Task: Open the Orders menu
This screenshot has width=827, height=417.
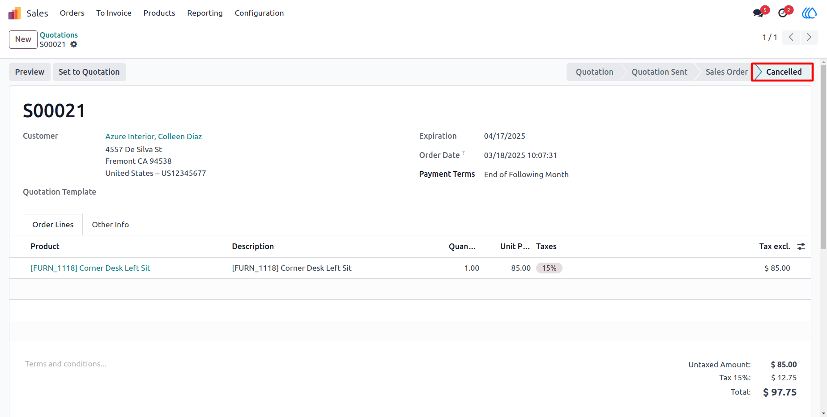Action: pos(72,13)
